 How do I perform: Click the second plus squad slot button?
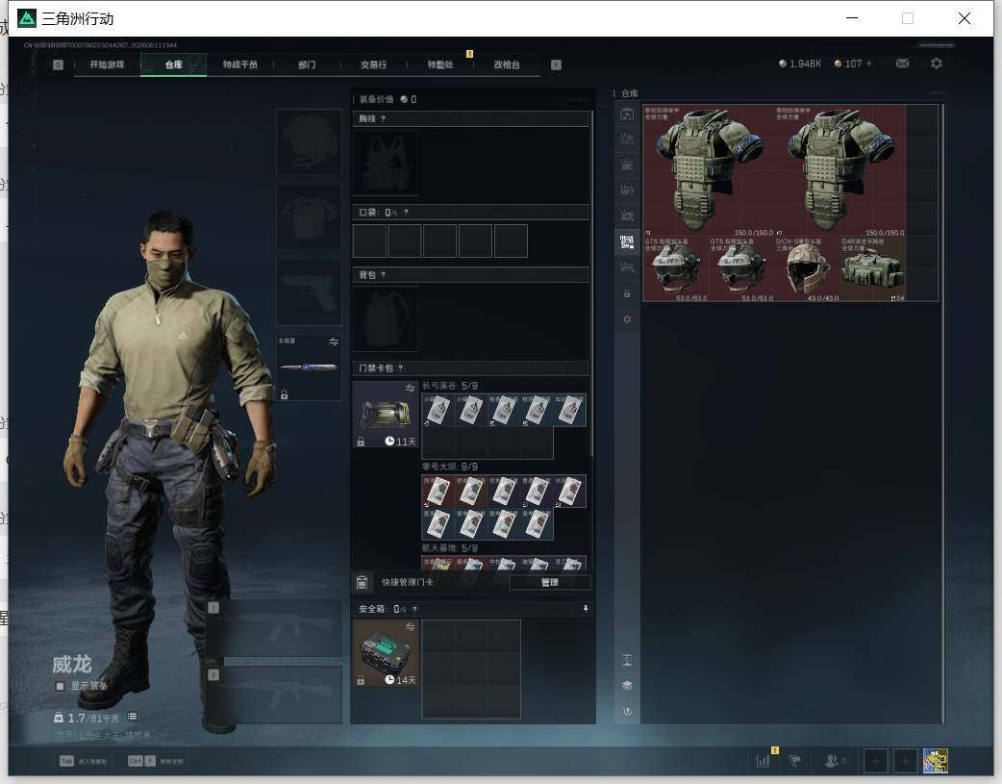click(905, 761)
